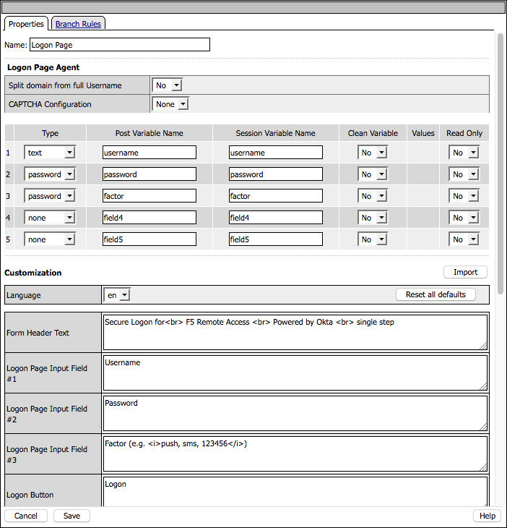Edit the Session Variable Name factor field
The height and width of the screenshot is (528, 507).
click(276, 196)
